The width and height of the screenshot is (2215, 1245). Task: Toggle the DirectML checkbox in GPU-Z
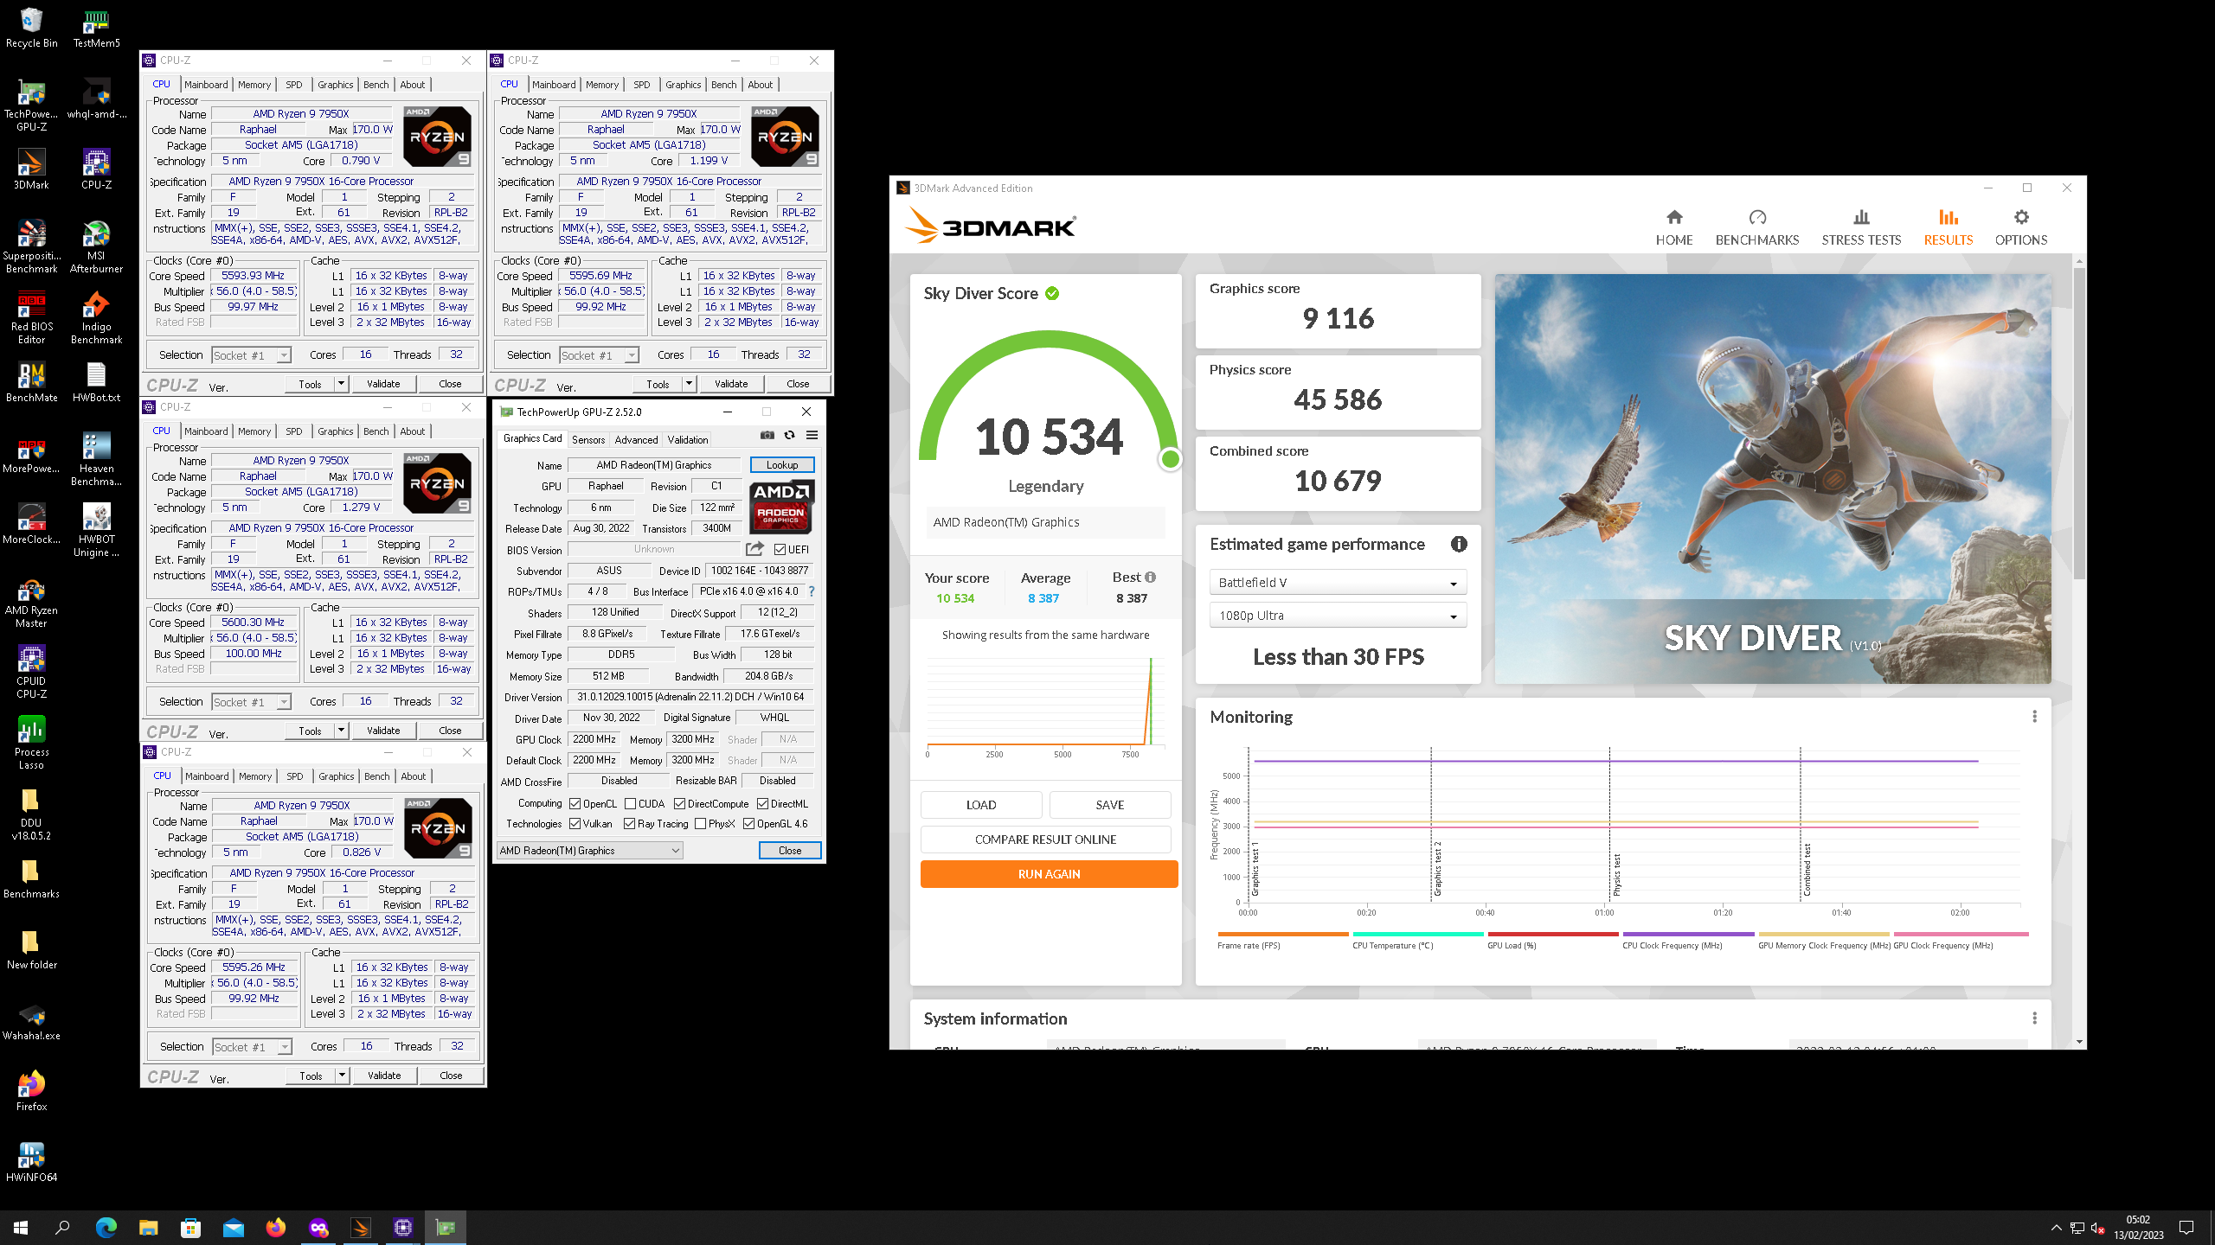(x=762, y=804)
